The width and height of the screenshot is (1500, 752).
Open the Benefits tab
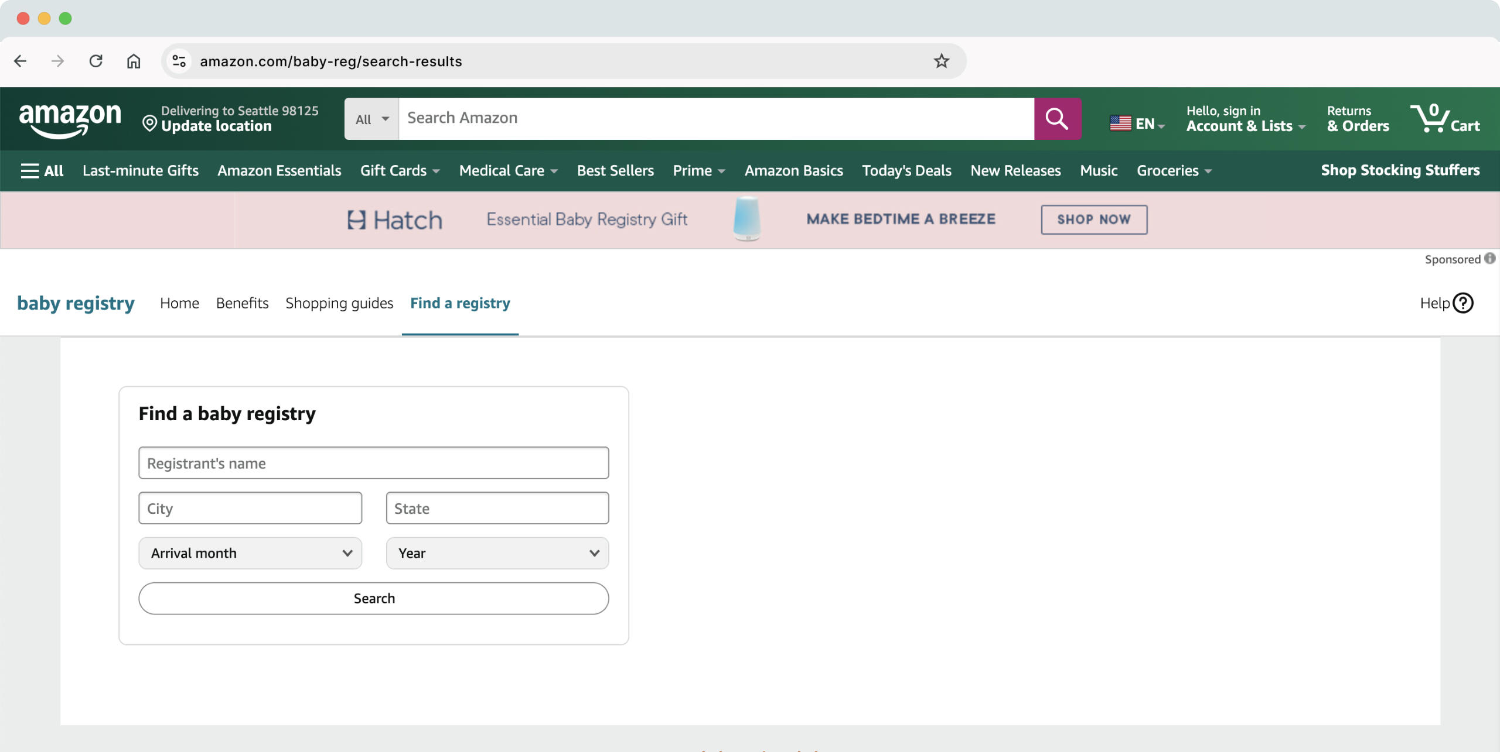coord(242,303)
